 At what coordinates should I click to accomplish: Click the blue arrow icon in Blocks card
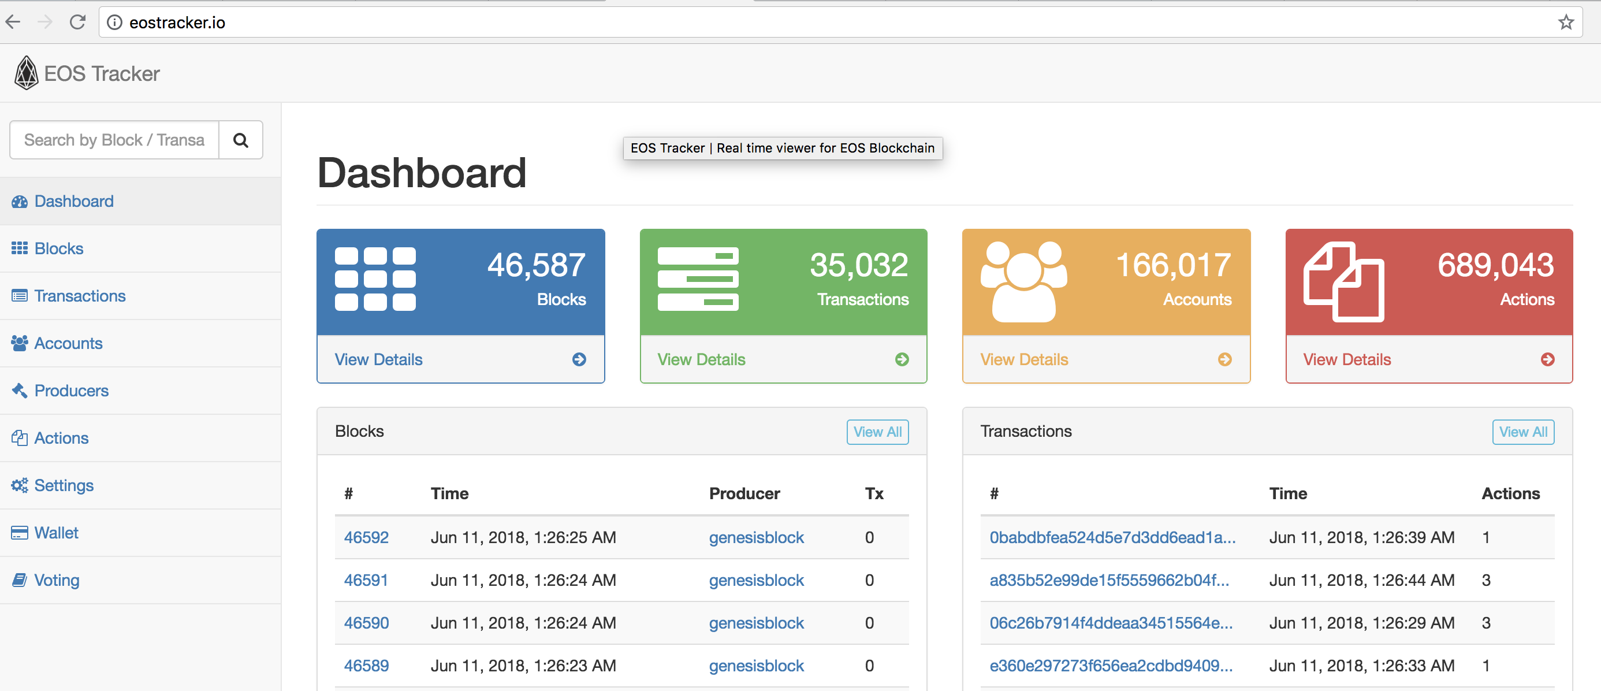579,359
